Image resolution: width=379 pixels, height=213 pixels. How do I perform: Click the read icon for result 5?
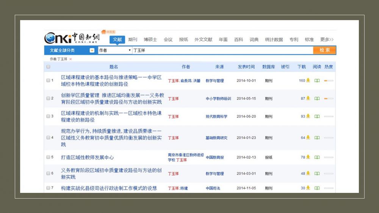(x=317, y=157)
